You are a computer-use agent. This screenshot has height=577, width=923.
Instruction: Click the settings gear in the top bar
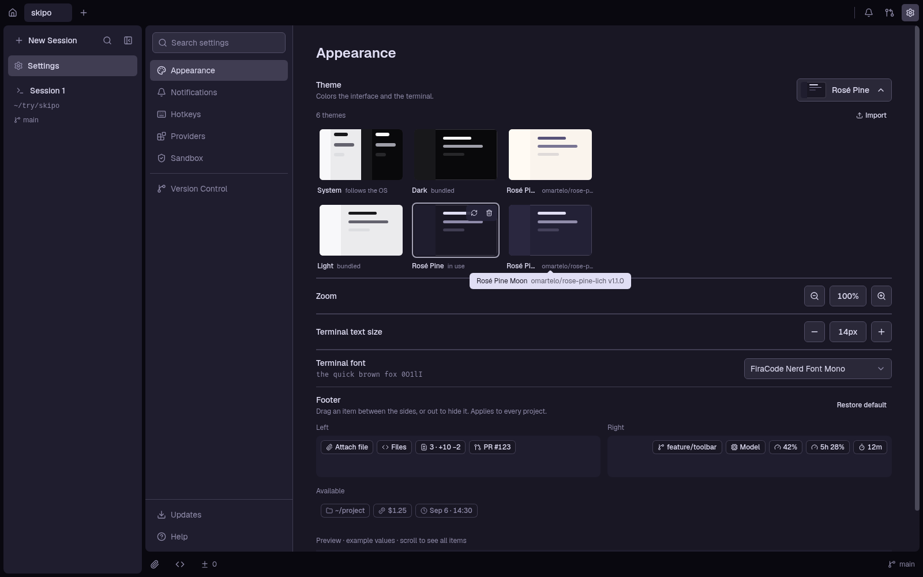[910, 13]
